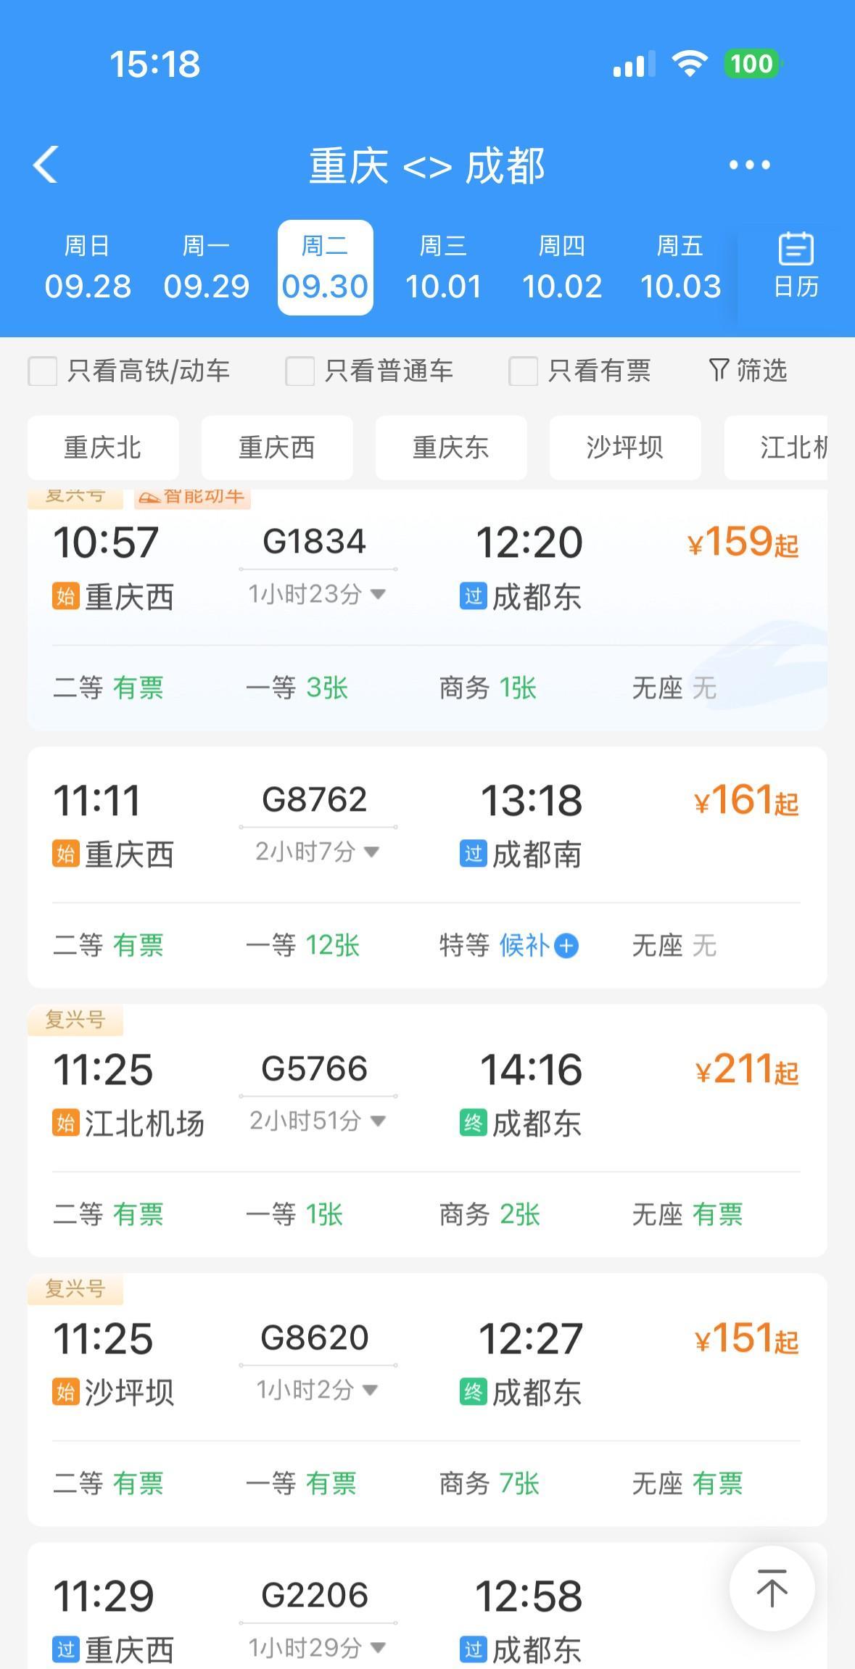Expand G8762 duration 2小时7分 dropdown
Screen dimensions: 855x1669
(317, 852)
